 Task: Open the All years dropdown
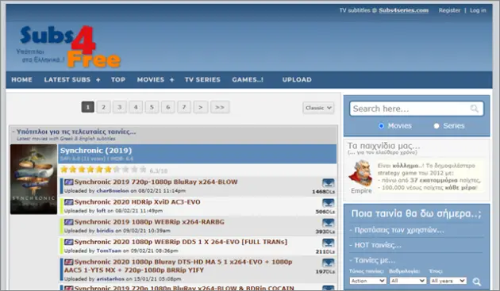[x=448, y=281]
